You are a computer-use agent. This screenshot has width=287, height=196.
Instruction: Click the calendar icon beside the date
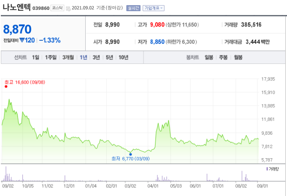(68, 9)
